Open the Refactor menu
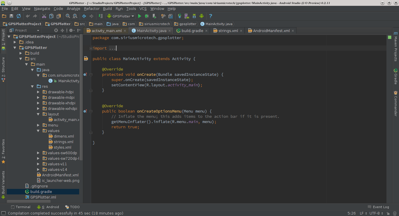Image resolution: width=399 pixels, height=216 pixels. tap(92, 8)
